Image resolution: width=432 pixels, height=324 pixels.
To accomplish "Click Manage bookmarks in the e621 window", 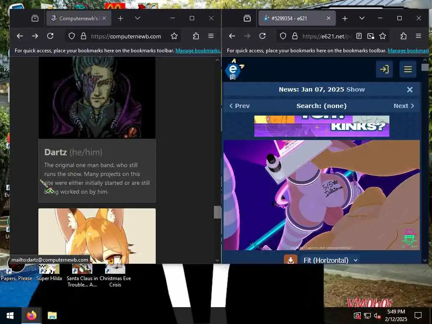I will point(408,51).
